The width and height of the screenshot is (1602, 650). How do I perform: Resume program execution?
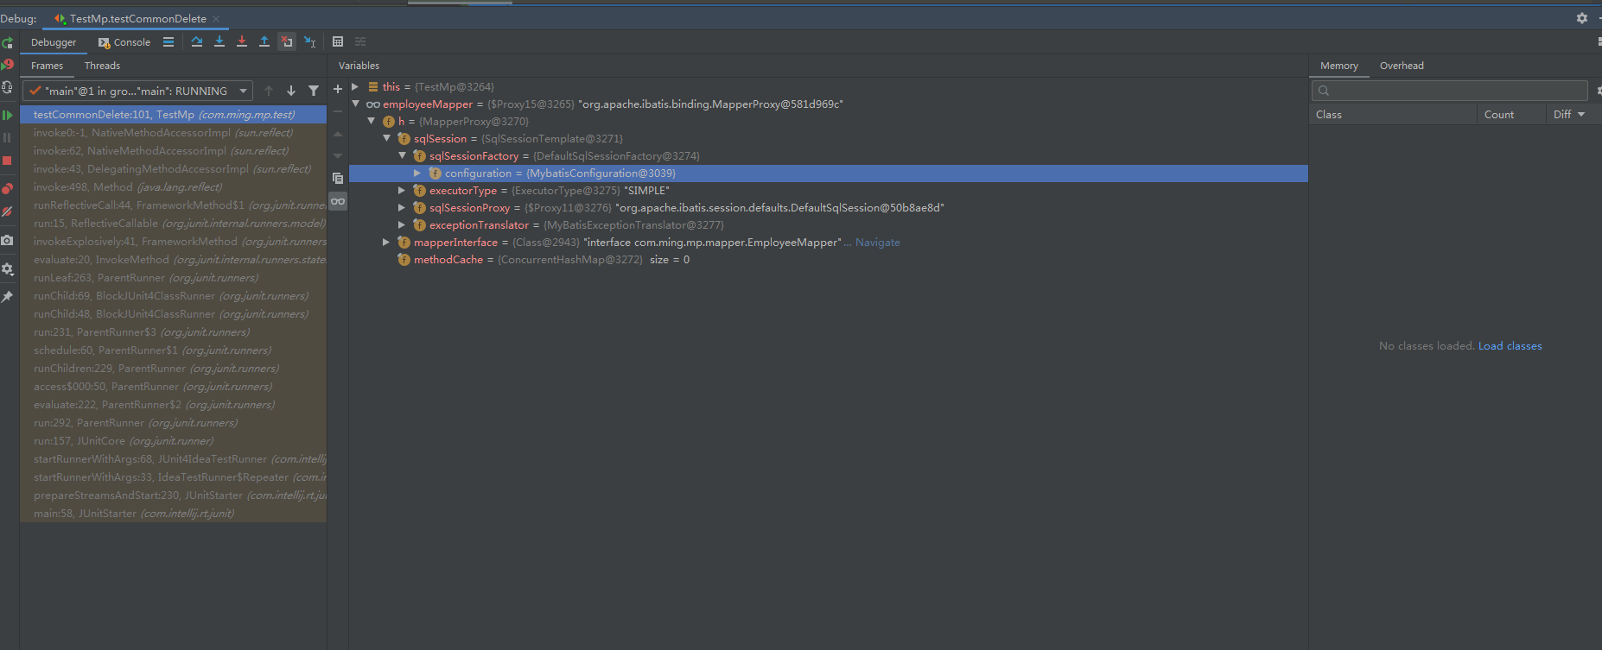tap(7, 115)
